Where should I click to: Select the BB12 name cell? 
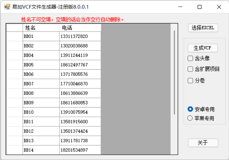click(x=41, y=131)
